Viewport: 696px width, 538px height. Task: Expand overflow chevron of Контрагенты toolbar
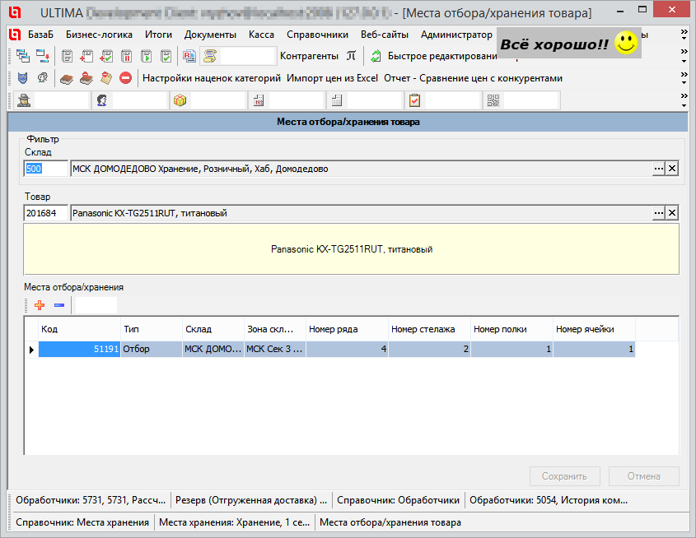684,56
